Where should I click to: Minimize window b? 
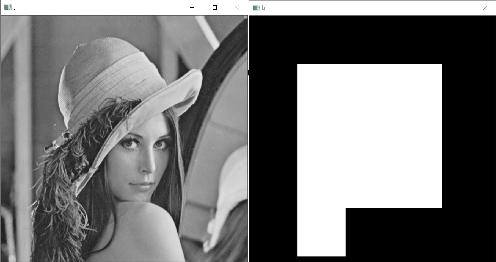(440, 8)
